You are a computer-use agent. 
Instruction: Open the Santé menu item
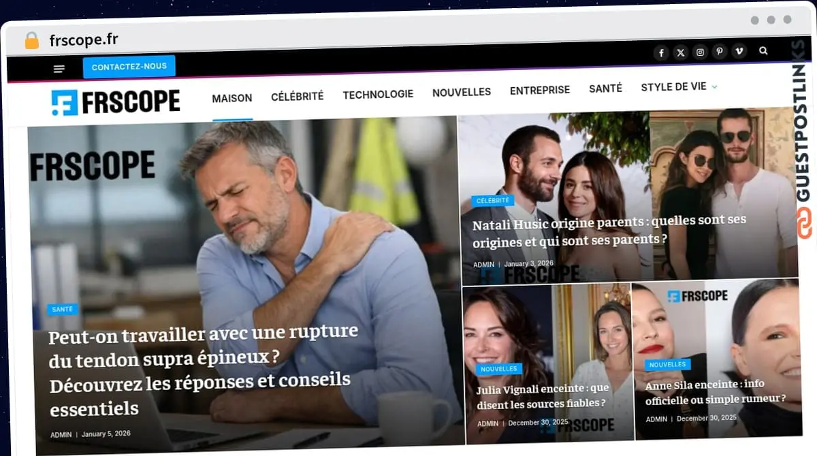point(605,88)
